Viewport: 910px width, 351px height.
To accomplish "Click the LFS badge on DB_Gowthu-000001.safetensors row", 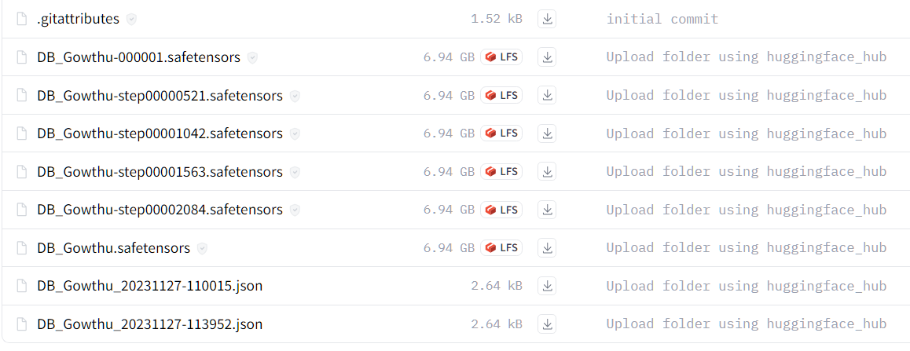I will (501, 57).
